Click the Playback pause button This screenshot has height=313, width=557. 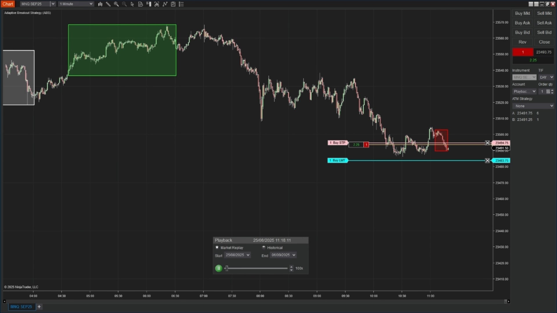218,268
